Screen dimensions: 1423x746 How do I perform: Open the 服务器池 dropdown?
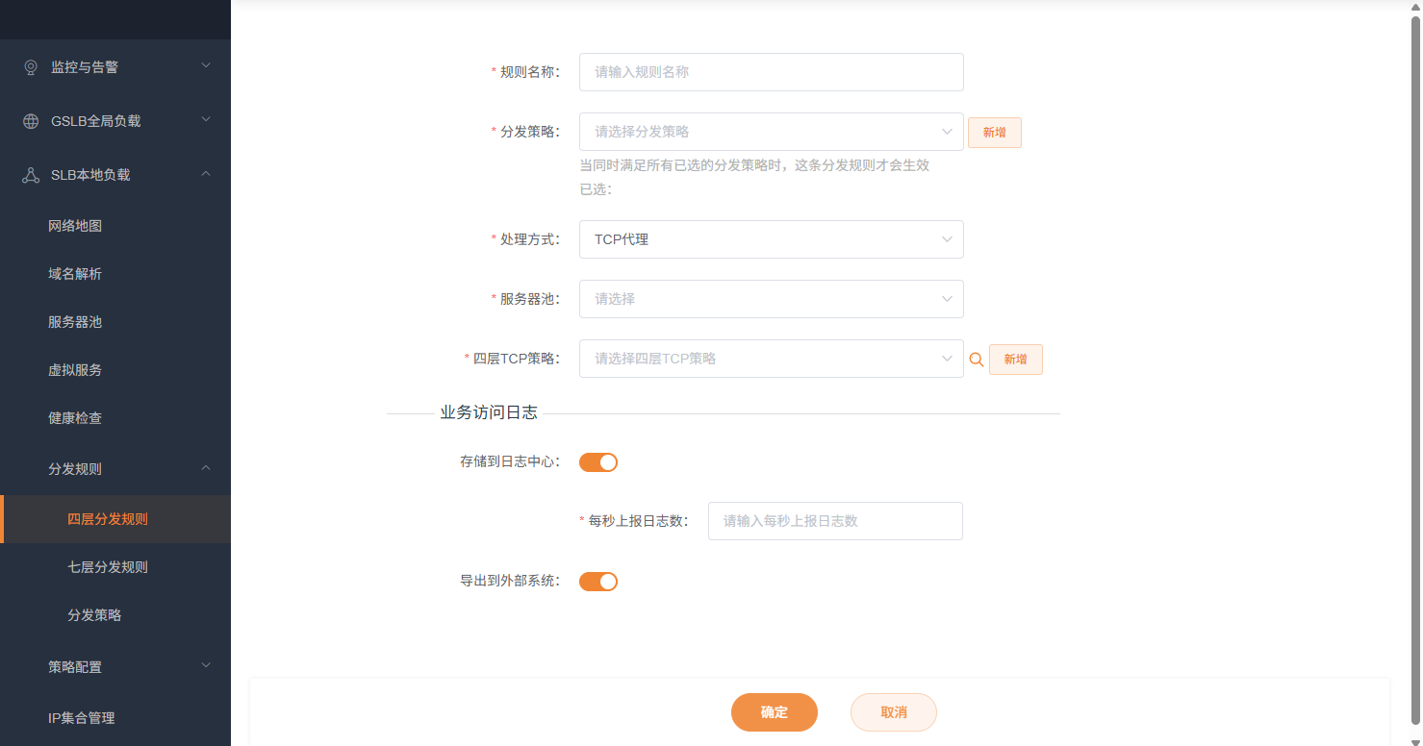(770, 299)
